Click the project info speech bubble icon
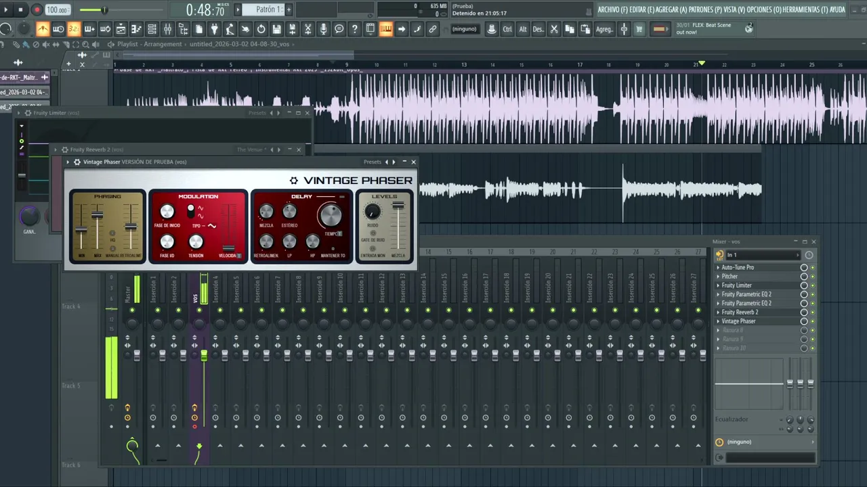Image resolution: width=867 pixels, height=487 pixels. pos(339,28)
